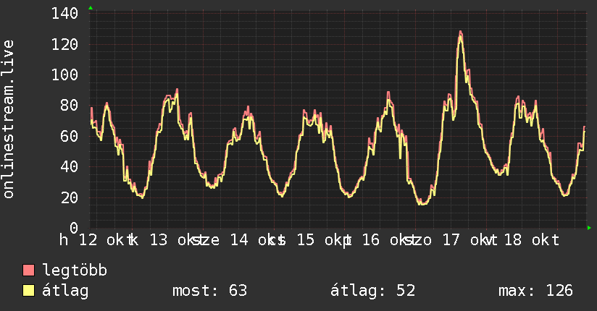597x311 pixels.
Task: Click the y-axis label 40
Action: point(70,167)
